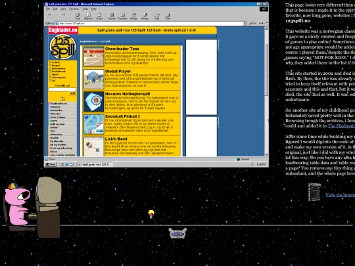Click the Dagbladet.no › 123 Spill breadcrumb
355x266 pixels.
pyautogui.click(x=95, y=41)
